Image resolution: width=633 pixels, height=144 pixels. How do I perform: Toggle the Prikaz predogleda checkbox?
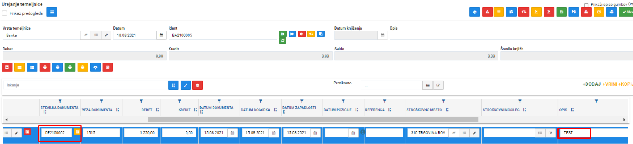click(5, 13)
